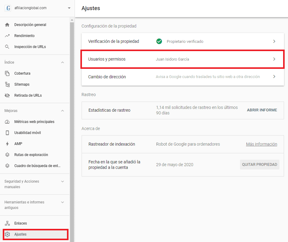Image resolution: width=288 pixels, height=242 pixels.
Task: Collapse the Índice section
Action: (x=62, y=62)
